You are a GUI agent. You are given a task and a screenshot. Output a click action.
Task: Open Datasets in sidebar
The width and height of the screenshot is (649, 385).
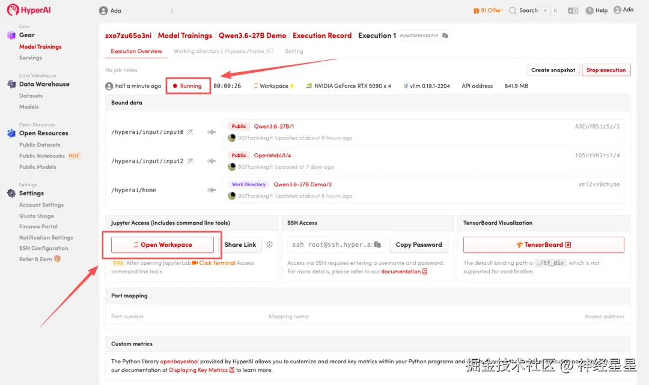[31, 95]
